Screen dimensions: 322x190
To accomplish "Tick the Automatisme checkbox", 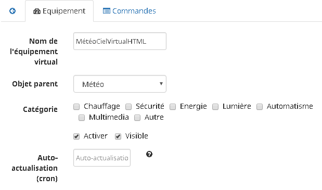I will [260, 107].
